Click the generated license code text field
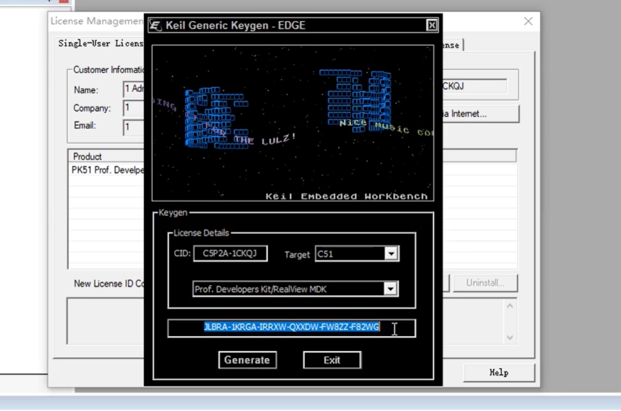The width and height of the screenshot is (621, 411). click(291, 328)
